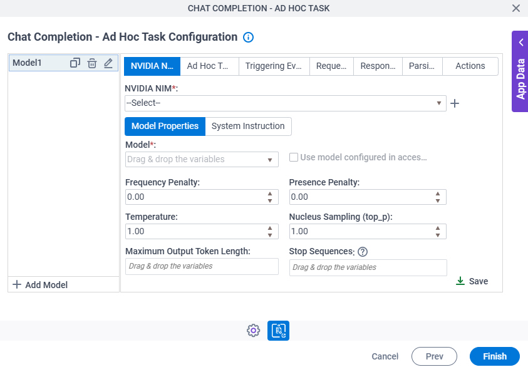Open the Respon... tab
This screenshot has height=372, width=528.
(378, 66)
